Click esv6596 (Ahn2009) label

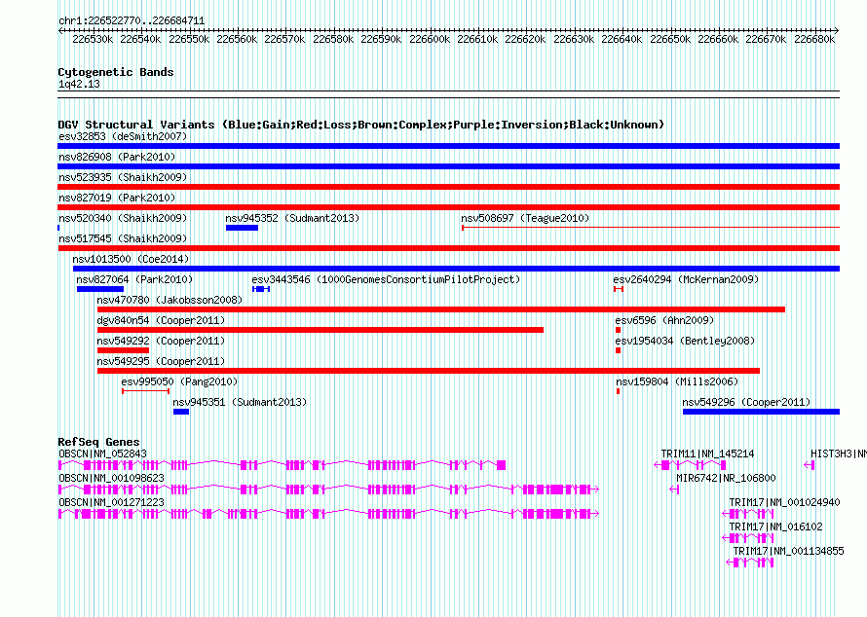pos(664,320)
